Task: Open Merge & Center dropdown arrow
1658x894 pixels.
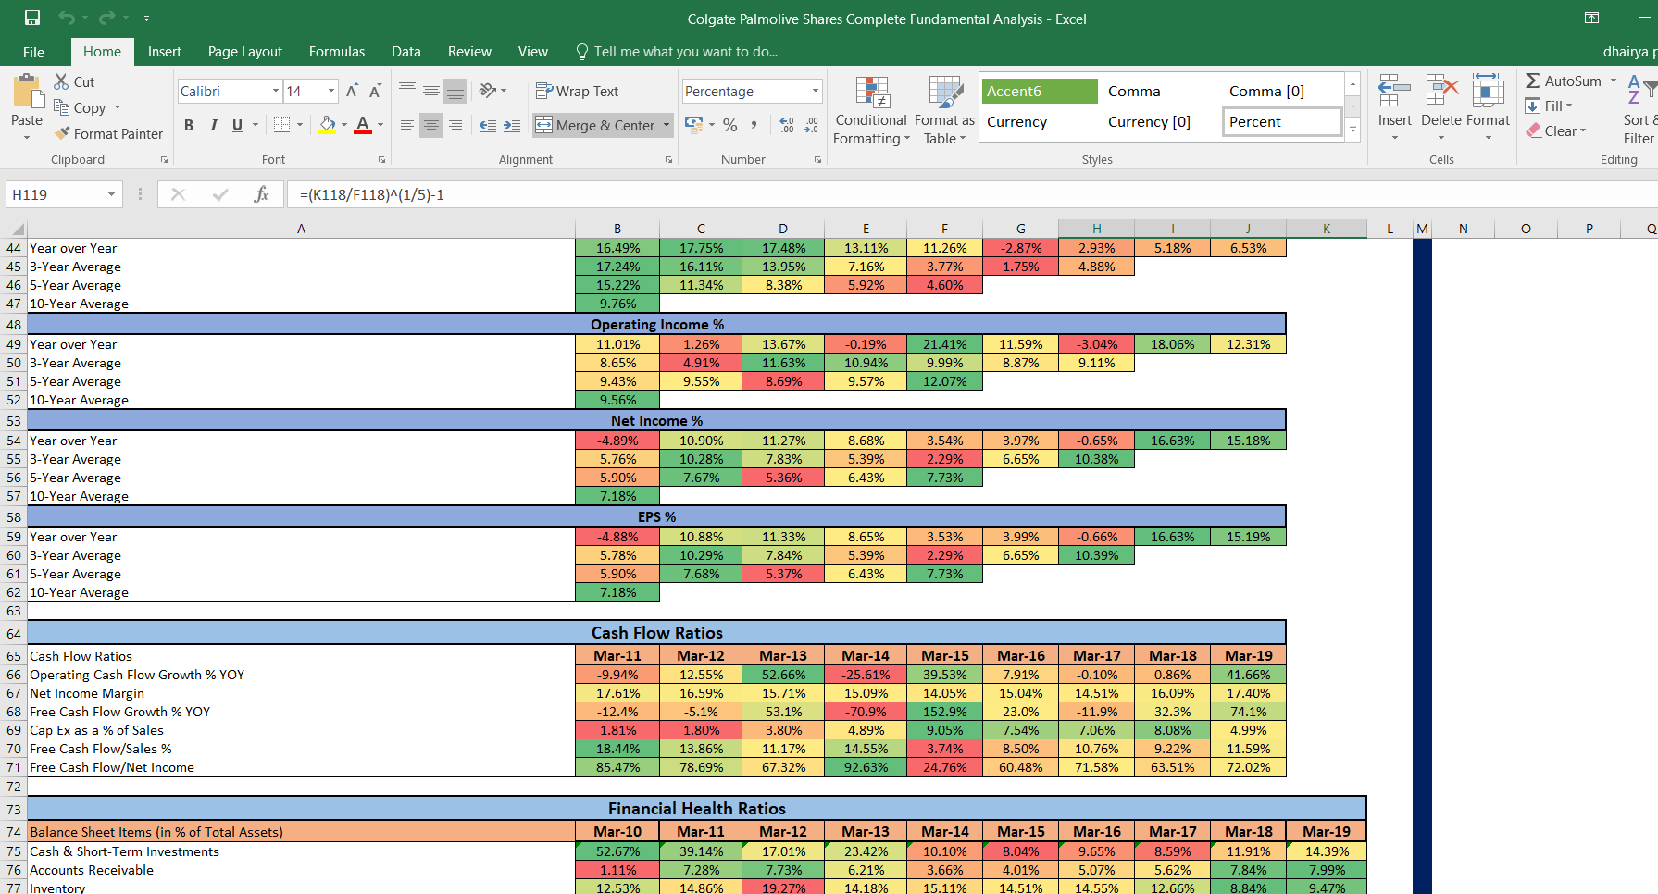Action: point(667,125)
